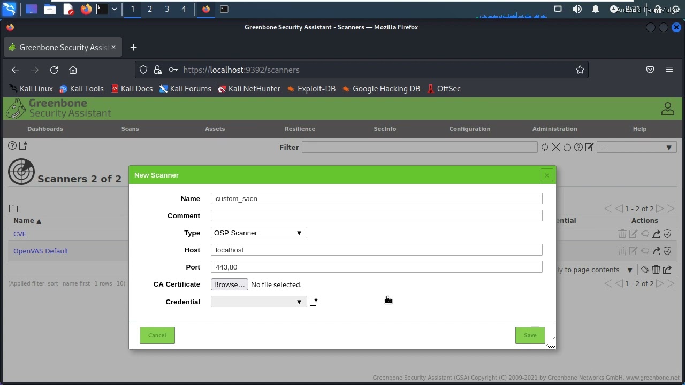
Task: Open the saved filter dropdown showing --
Action: [x=636, y=147]
